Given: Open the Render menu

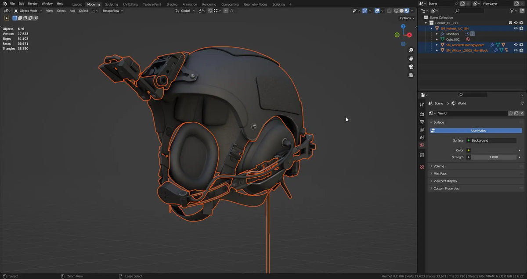Looking at the screenshot, I should point(33,4).
